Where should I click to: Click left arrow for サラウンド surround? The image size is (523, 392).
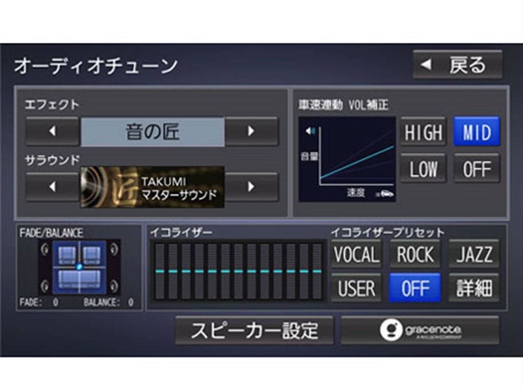click(52, 187)
